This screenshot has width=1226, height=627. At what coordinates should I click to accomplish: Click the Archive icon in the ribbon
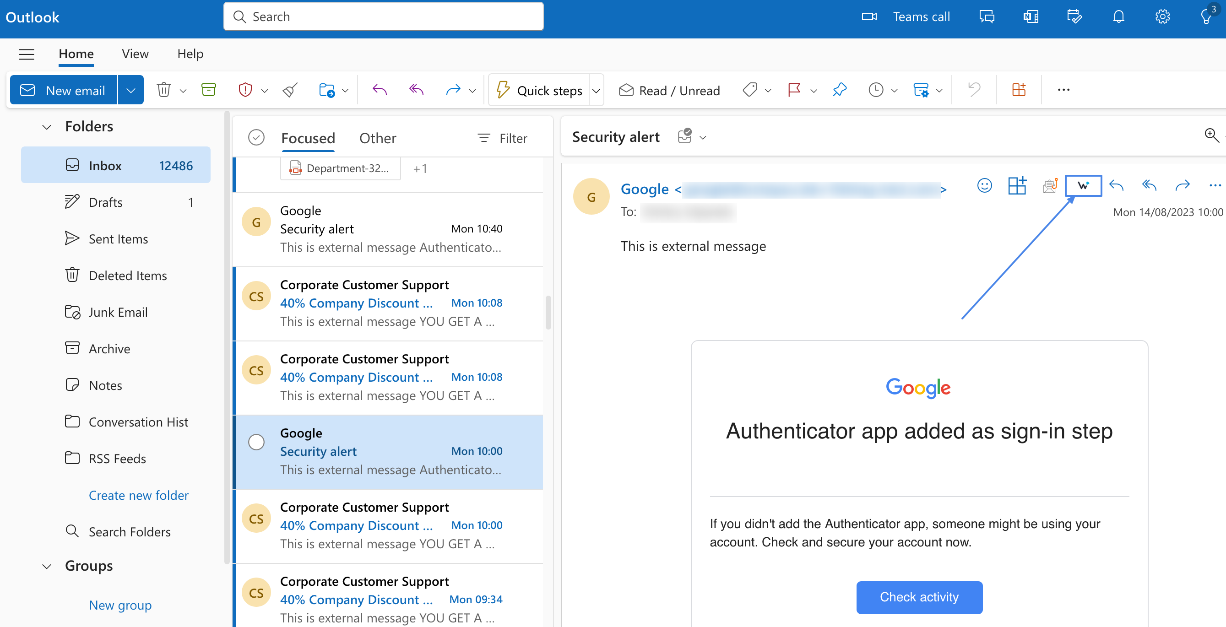[x=208, y=89]
